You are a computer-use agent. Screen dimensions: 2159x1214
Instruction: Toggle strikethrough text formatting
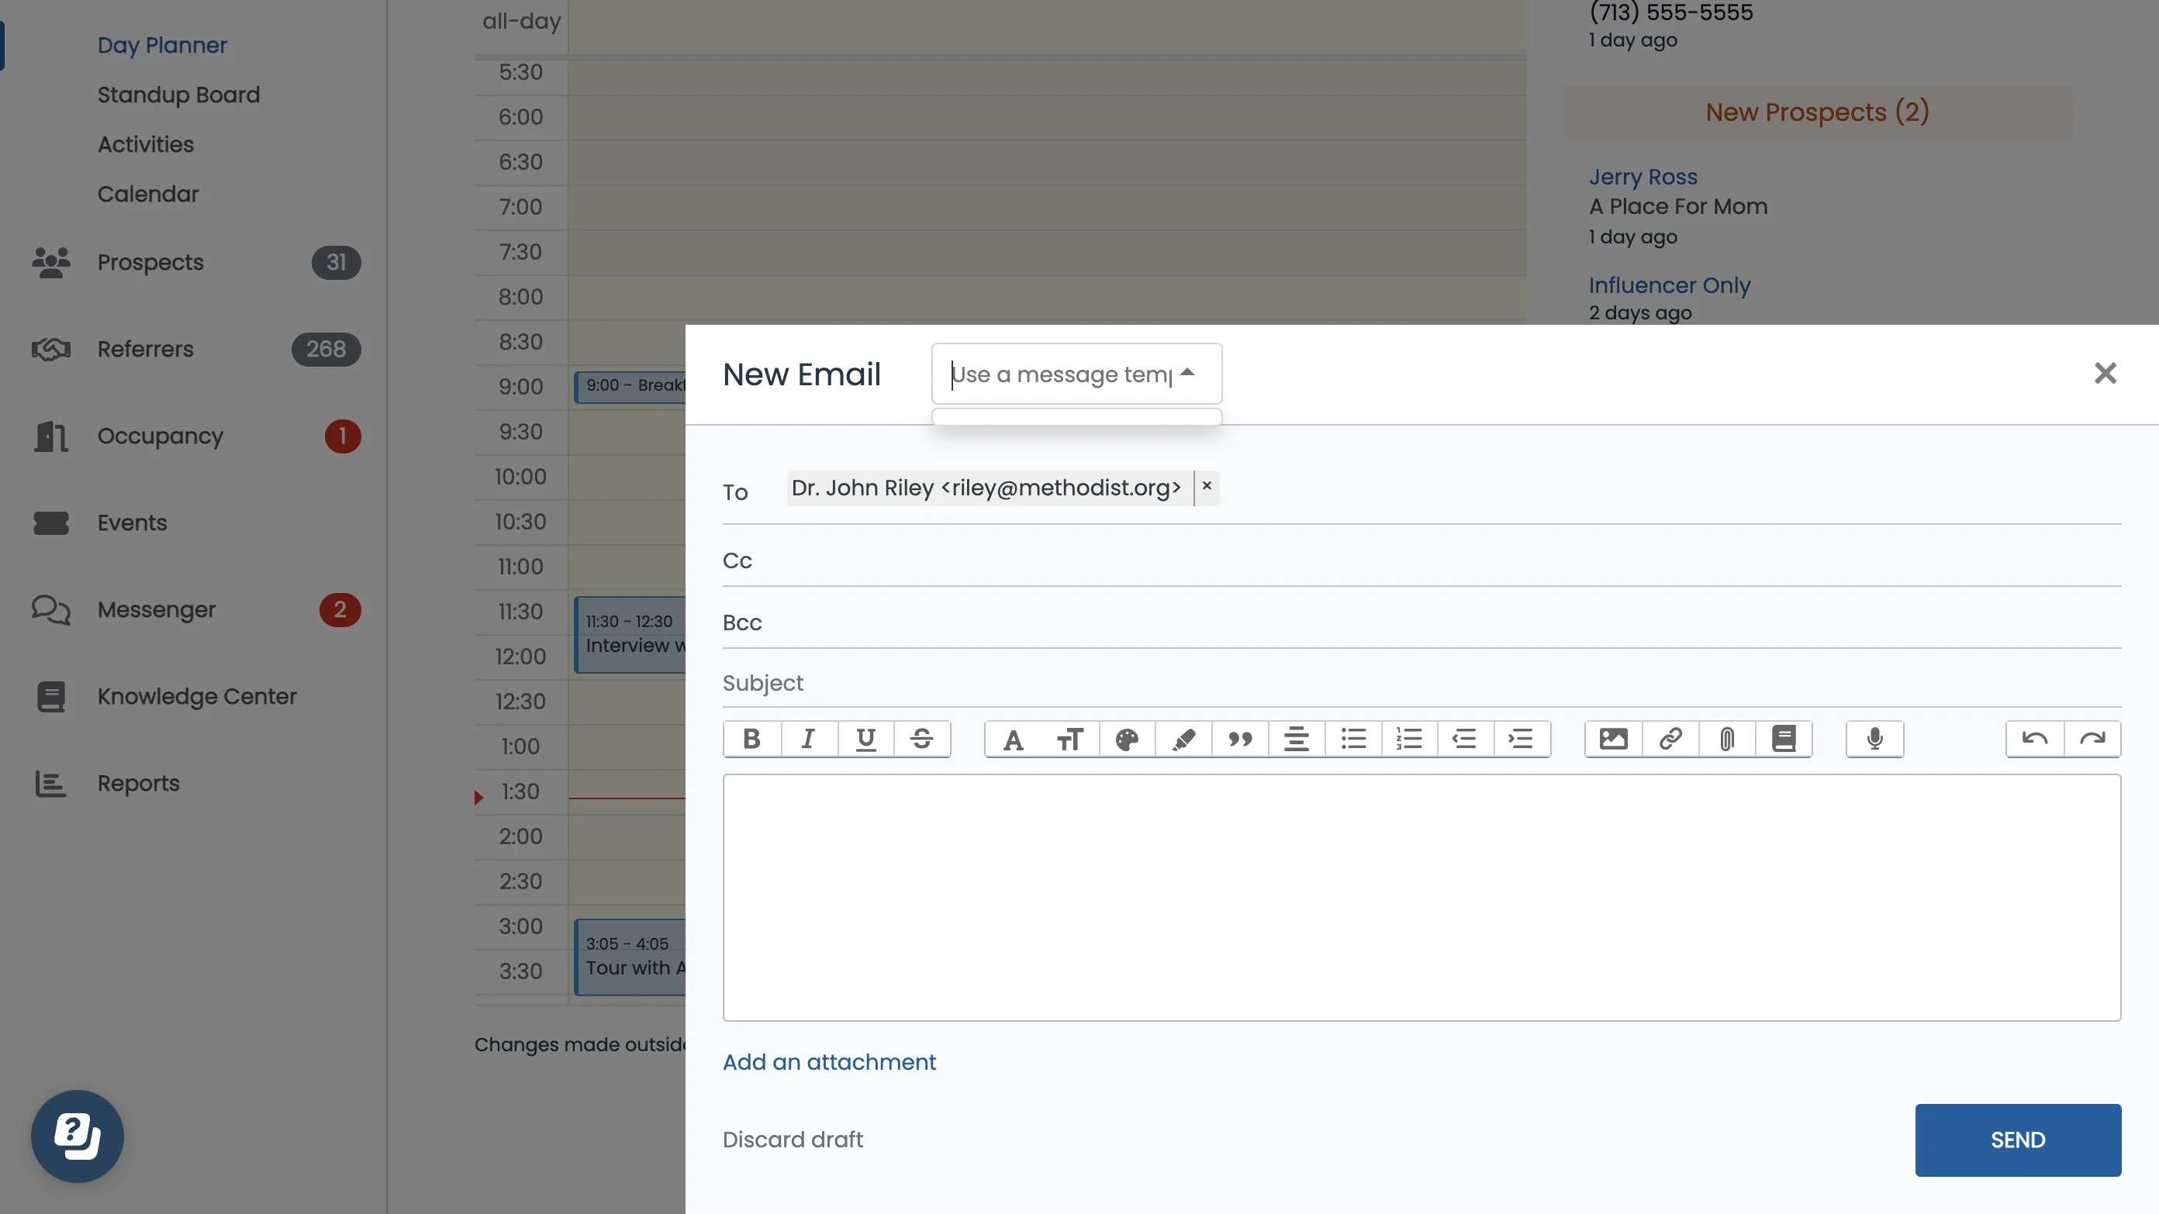pos(921,739)
